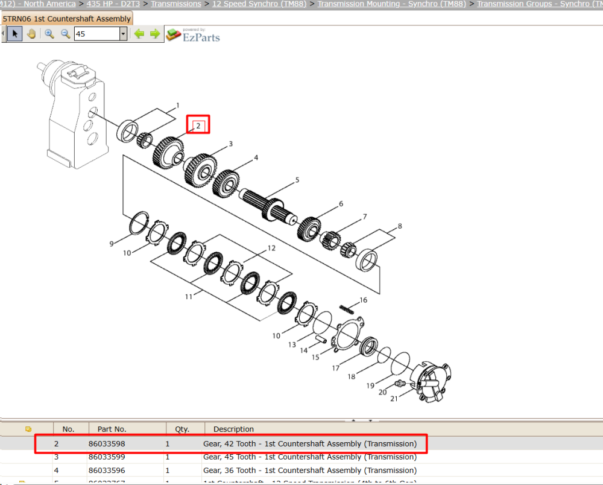
Task: Click callout number 7 in the diagram
Action: (365, 217)
